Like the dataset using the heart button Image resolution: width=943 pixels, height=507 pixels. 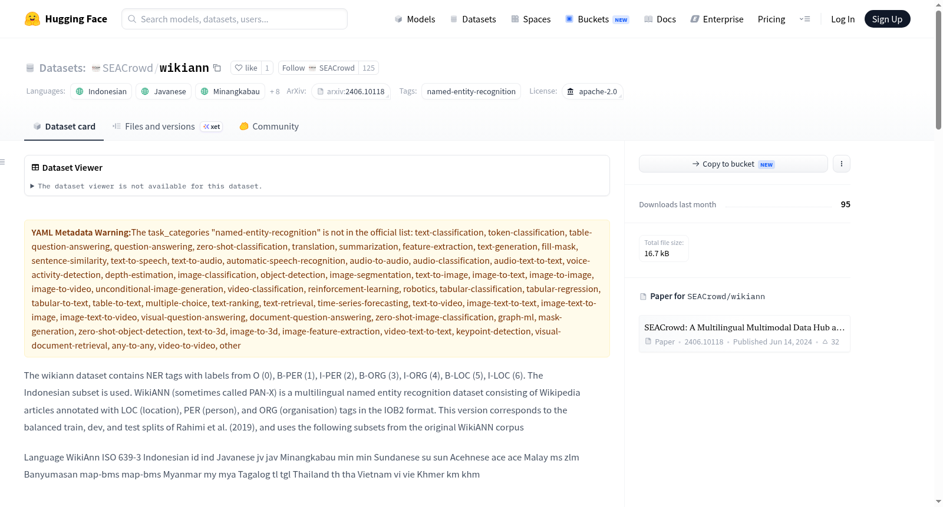[x=246, y=68]
